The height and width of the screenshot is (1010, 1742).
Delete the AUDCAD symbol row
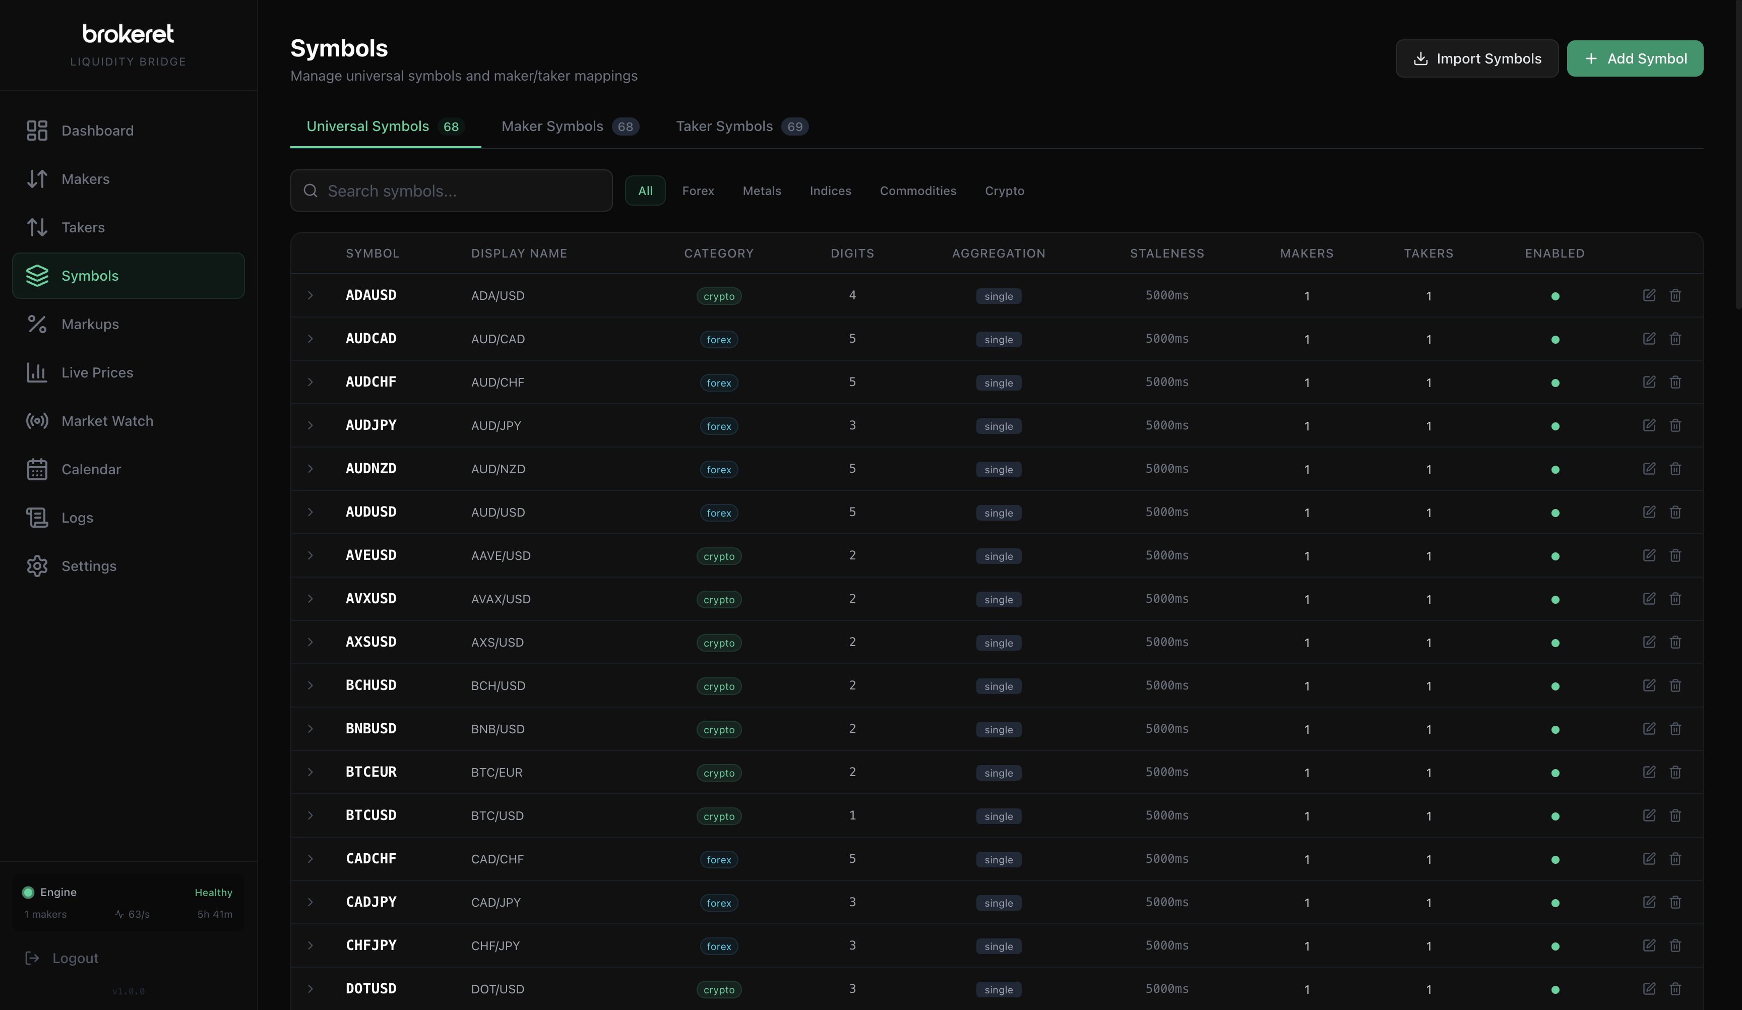pos(1675,339)
